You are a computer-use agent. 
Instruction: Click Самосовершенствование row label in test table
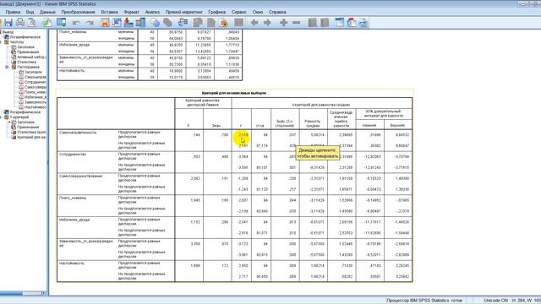coord(81,176)
